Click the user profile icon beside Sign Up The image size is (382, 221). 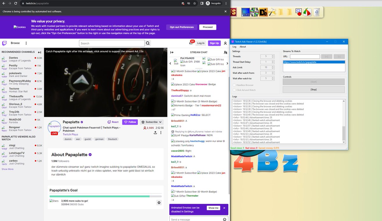pos(225,43)
